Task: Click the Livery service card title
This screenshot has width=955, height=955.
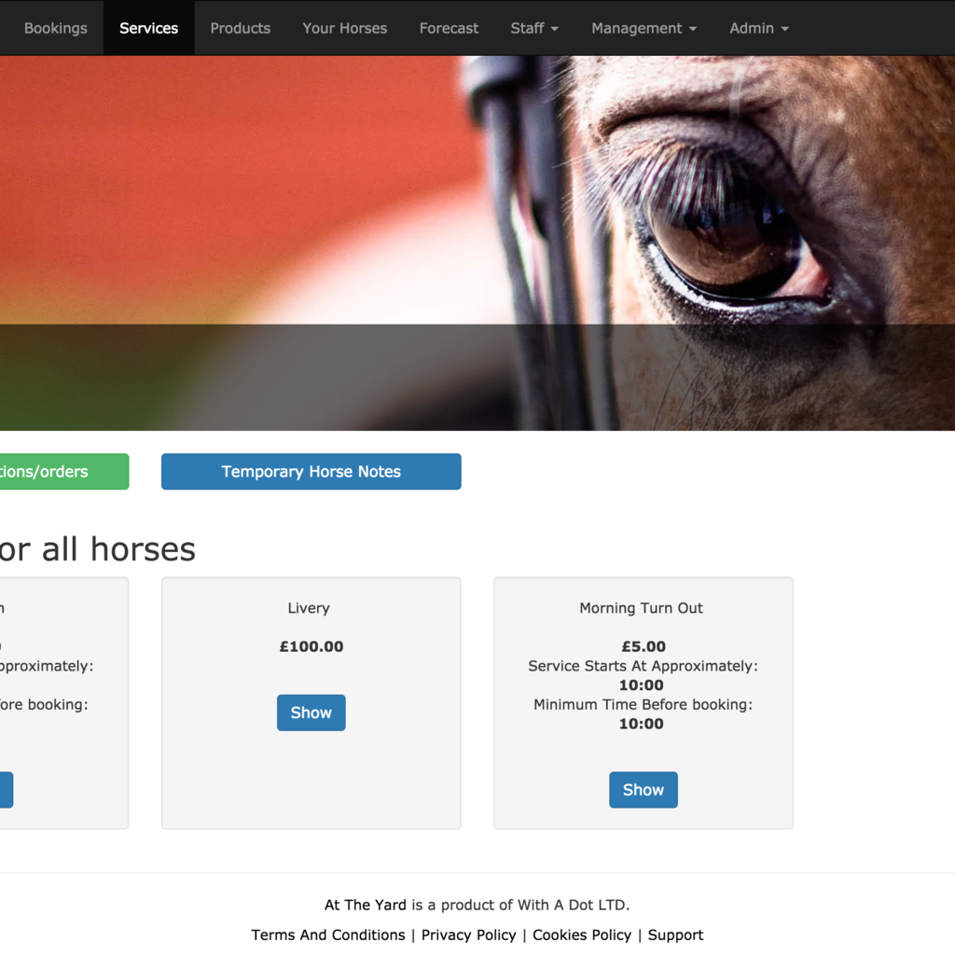Action: coord(309,608)
